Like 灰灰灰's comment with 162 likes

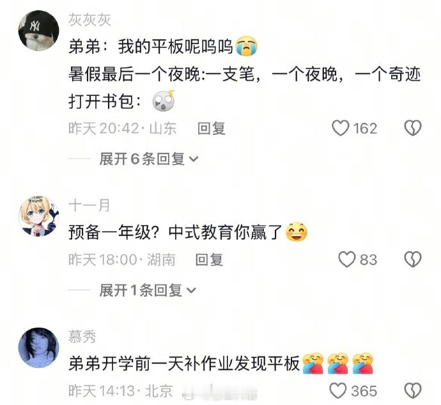click(341, 128)
